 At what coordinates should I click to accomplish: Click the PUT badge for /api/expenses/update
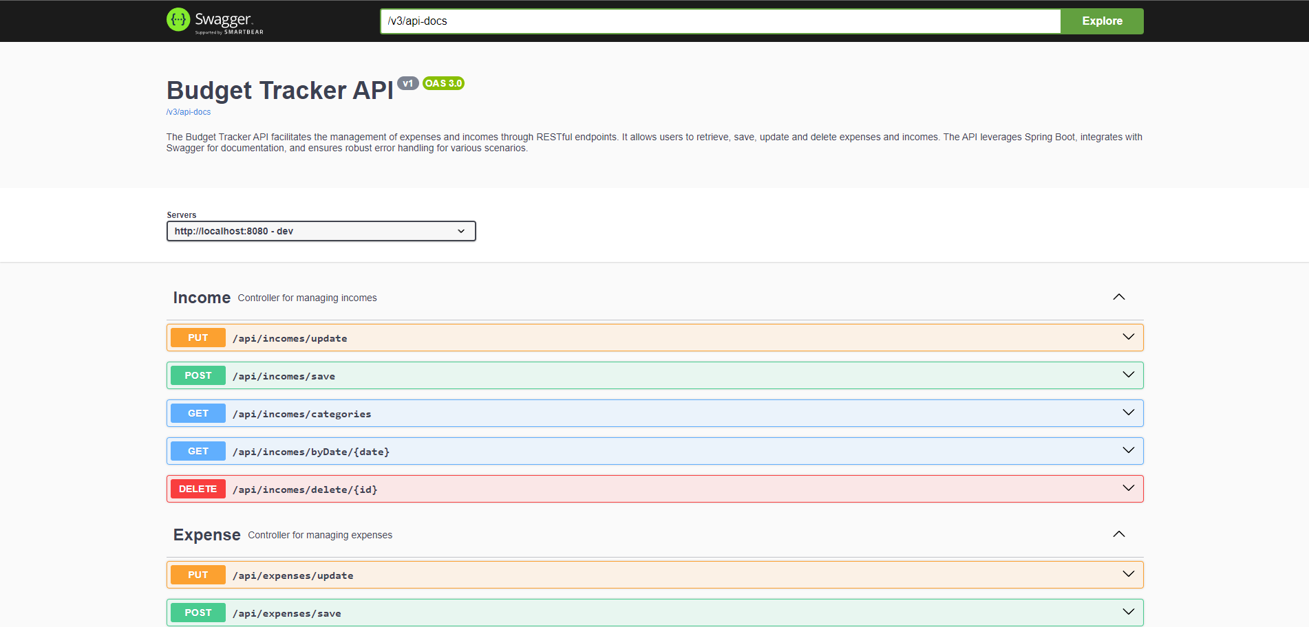pos(198,575)
